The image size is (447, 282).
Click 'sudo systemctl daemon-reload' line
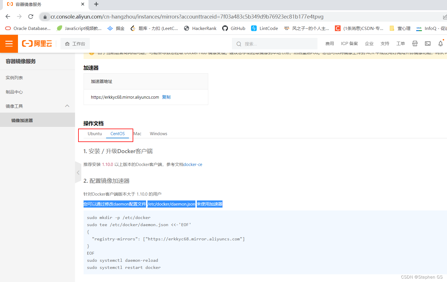[122, 260]
